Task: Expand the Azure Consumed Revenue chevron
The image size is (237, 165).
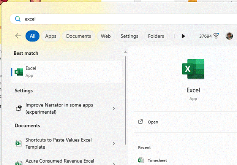Action: point(114,163)
